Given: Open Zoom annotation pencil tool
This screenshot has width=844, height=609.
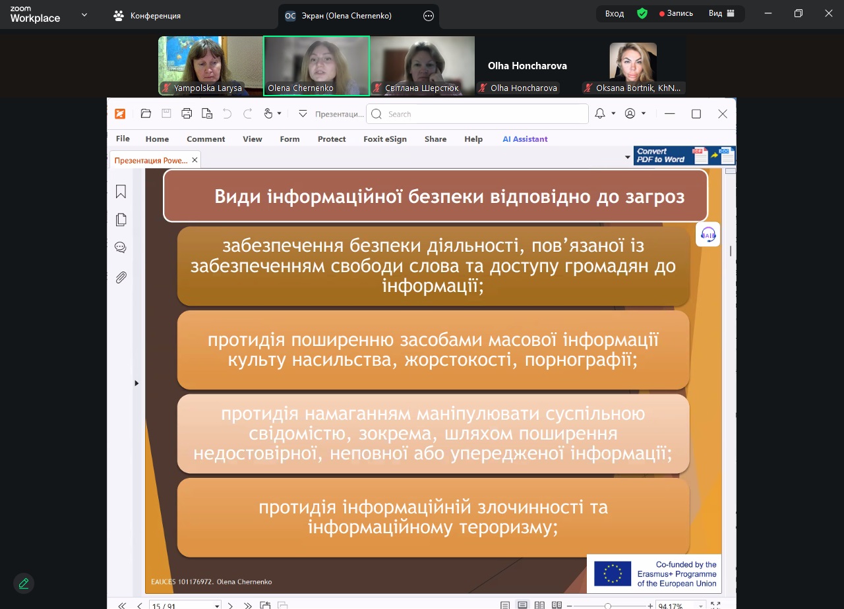Looking at the screenshot, I should coord(24,583).
